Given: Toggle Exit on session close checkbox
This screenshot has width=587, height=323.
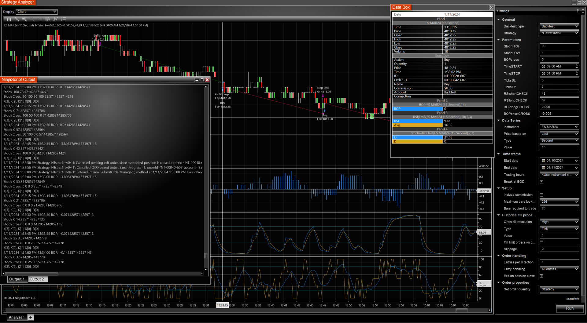Looking at the screenshot, I should (x=541, y=276).
